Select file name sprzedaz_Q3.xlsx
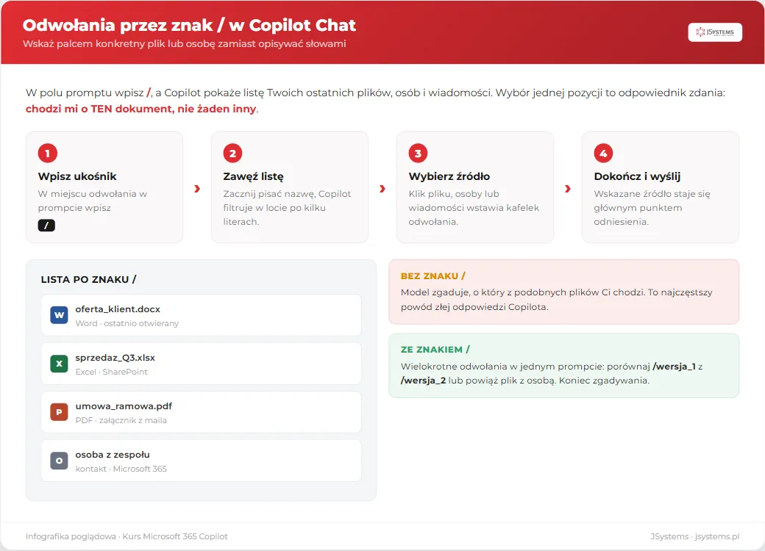This screenshot has width=765, height=551. tap(115, 358)
